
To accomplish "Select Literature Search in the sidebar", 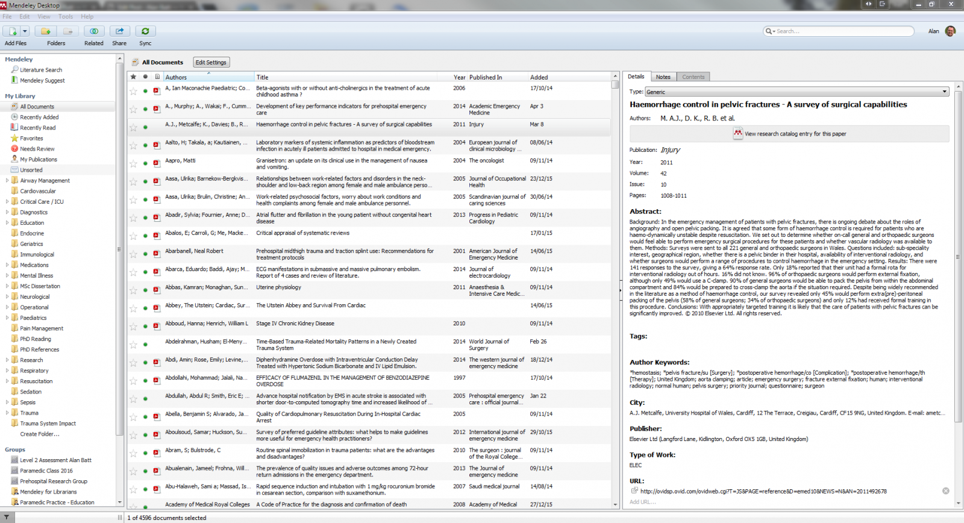I will pyautogui.click(x=41, y=70).
